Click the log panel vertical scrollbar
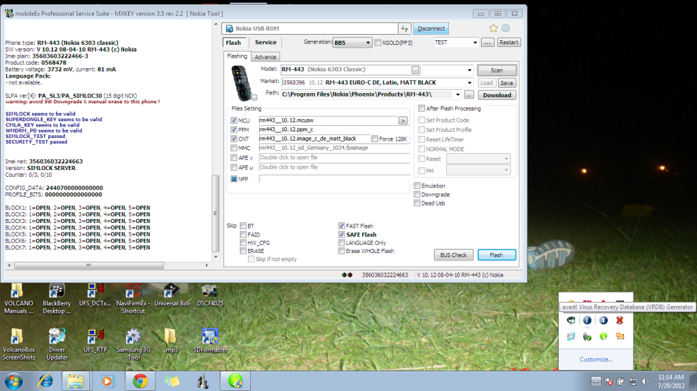This screenshot has width=697, height=391. (216, 213)
